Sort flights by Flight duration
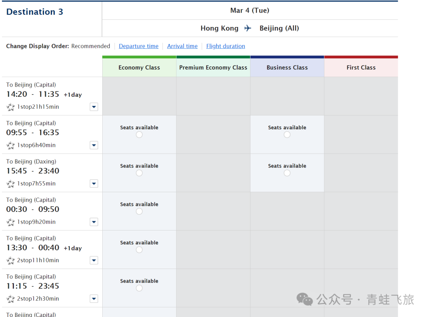This screenshot has height=317, width=428. pos(225,46)
